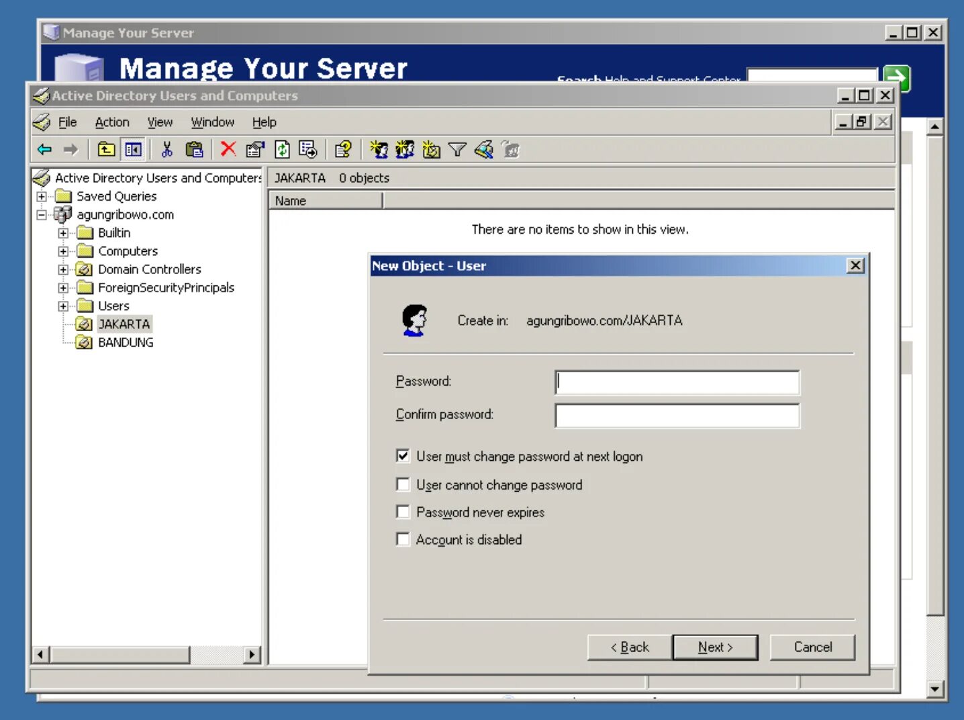This screenshot has height=720, width=964.
Task: Check 'Account is disabled' option
Action: point(403,539)
